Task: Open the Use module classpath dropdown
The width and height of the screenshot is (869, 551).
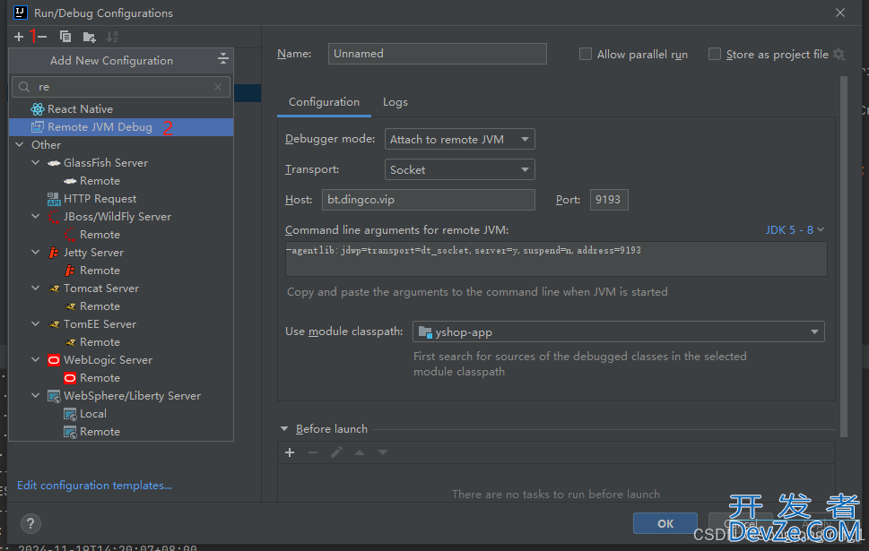Action: 619,331
